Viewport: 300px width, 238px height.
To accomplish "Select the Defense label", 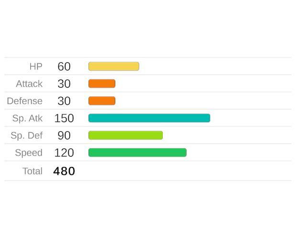I will coord(25,101).
